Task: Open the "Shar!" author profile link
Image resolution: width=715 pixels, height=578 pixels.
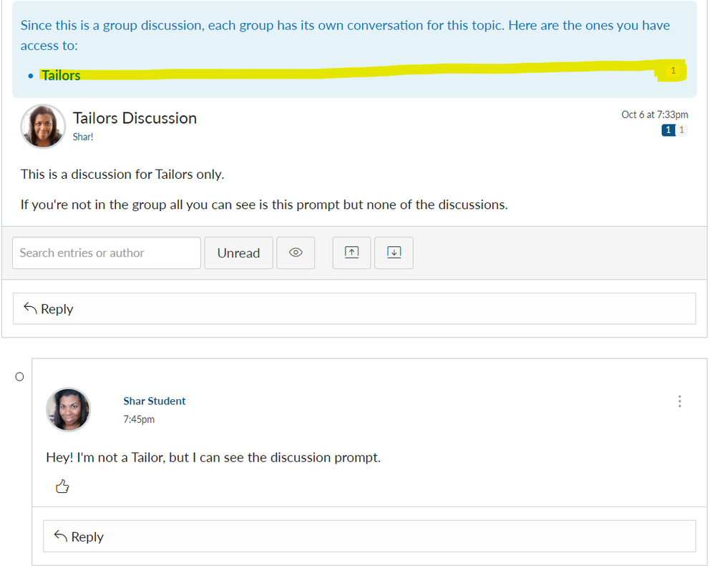Action: tap(83, 137)
